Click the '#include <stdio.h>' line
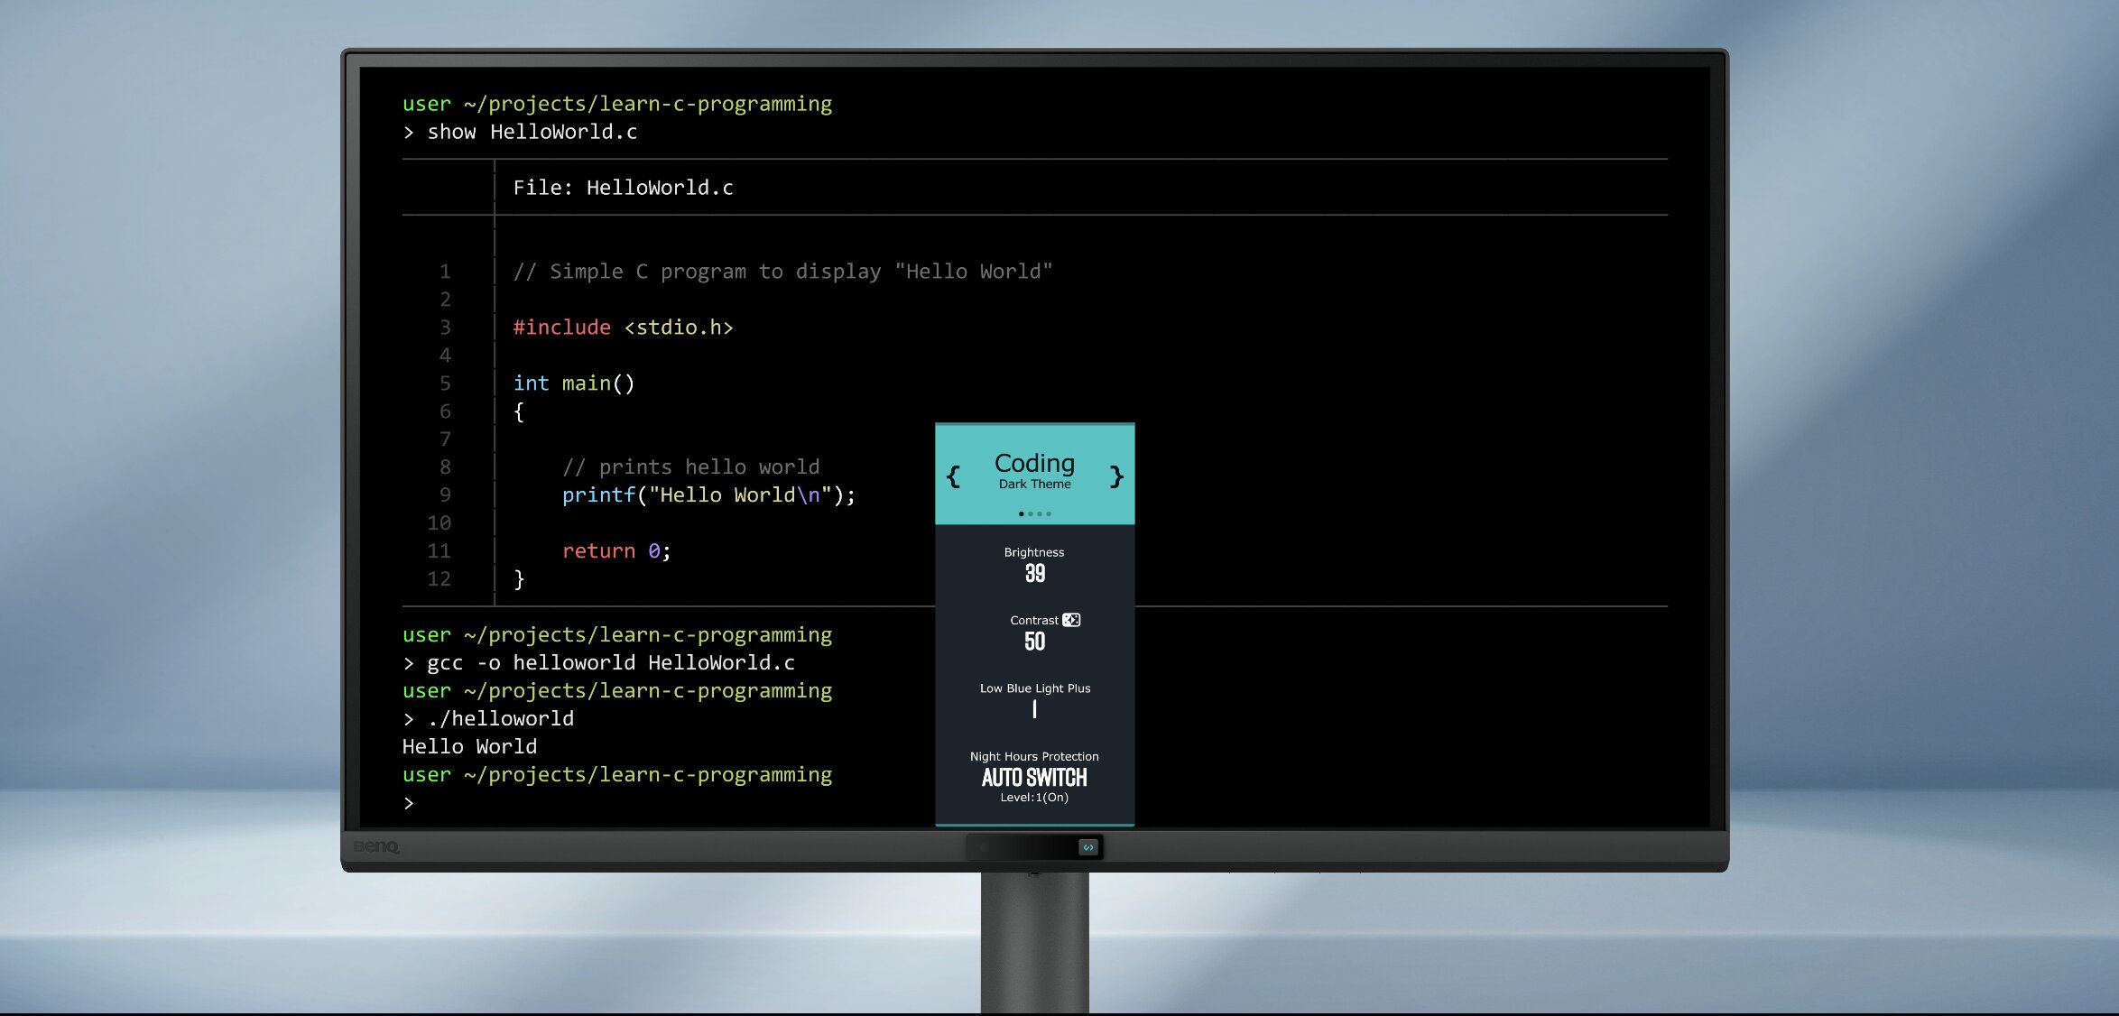Viewport: 2119px width, 1016px height. point(623,328)
